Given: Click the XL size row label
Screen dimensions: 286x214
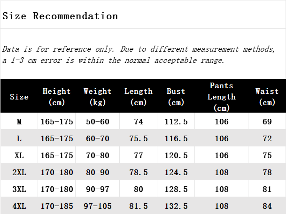Looking at the screenshot, I should 19,156.
